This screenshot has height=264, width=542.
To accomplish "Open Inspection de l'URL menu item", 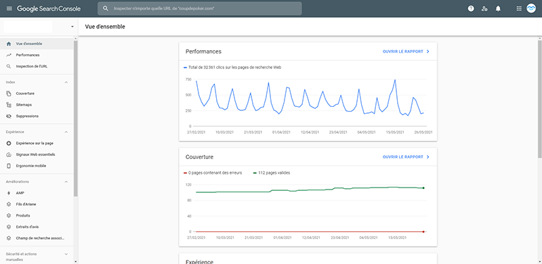I will coord(37,66).
